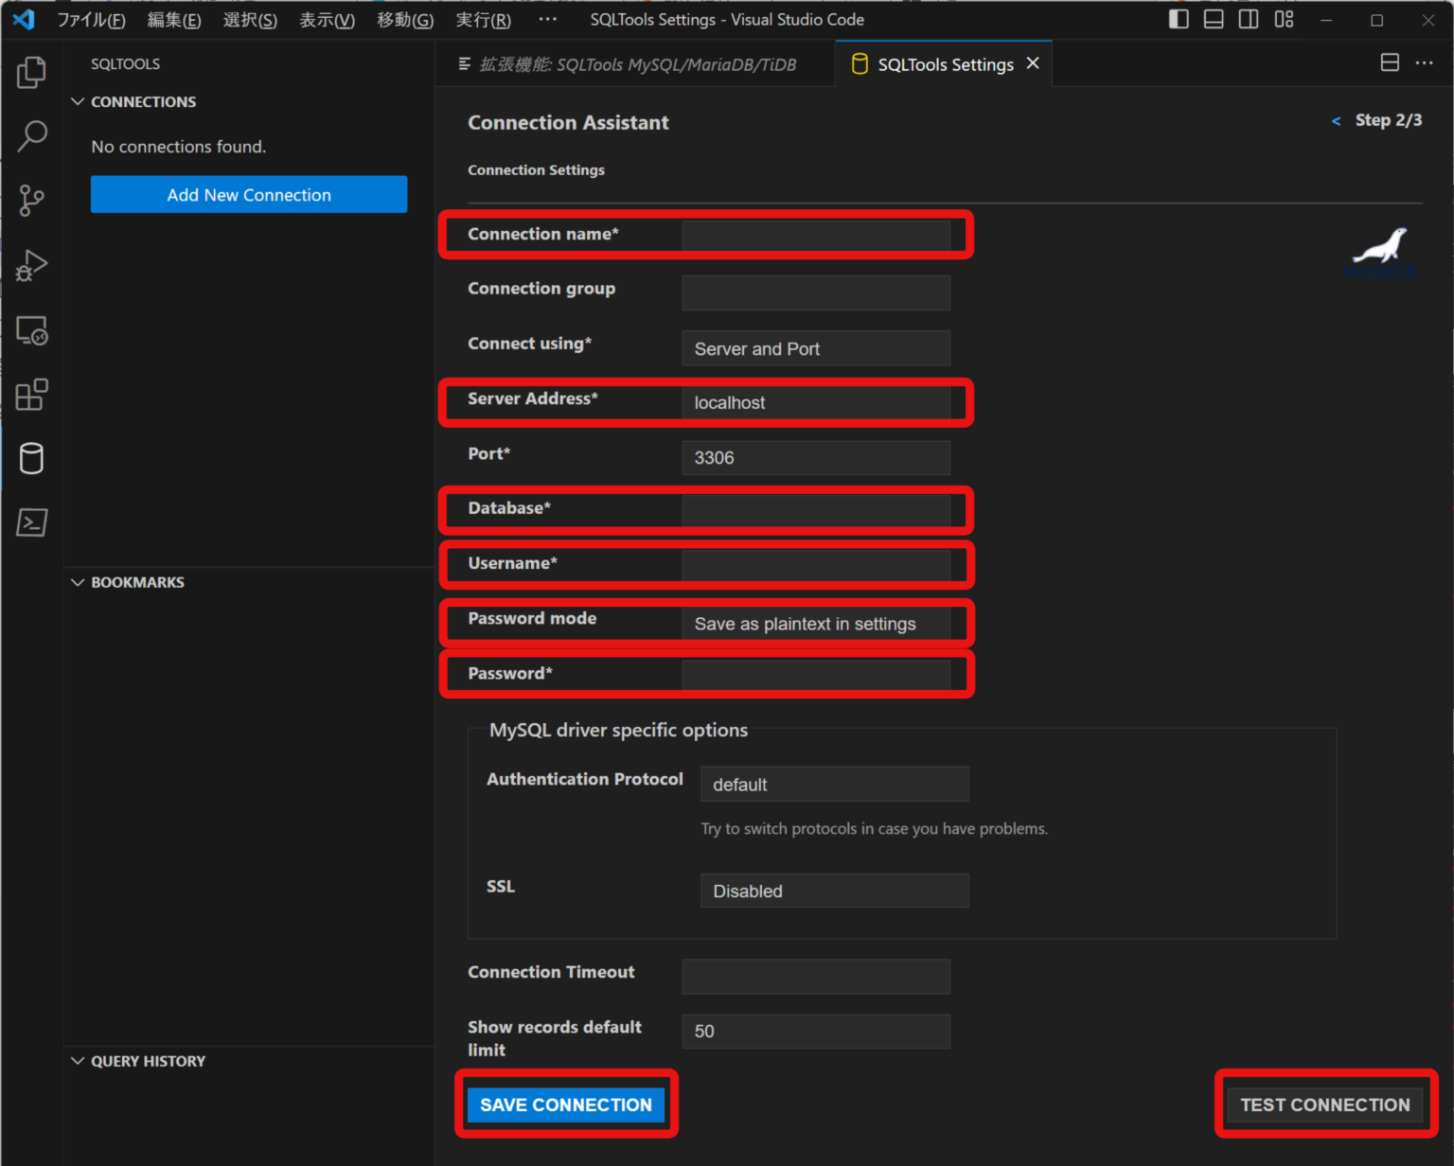Open the Extensions sidebar icon
Image resolution: width=1454 pixels, height=1166 pixels.
(x=31, y=395)
